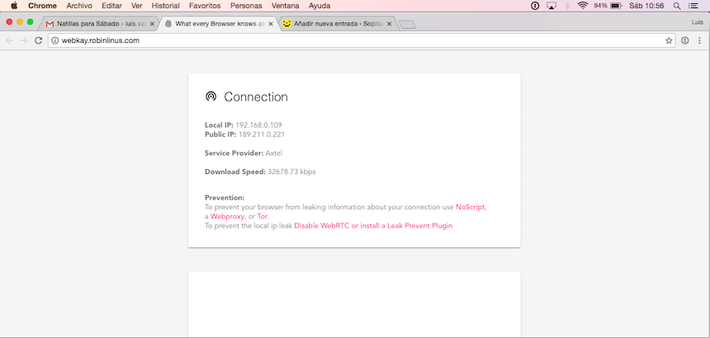710x338 pixels.
Task: Switch to the Natillas para Sábado tab
Action: click(x=95, y=24)
